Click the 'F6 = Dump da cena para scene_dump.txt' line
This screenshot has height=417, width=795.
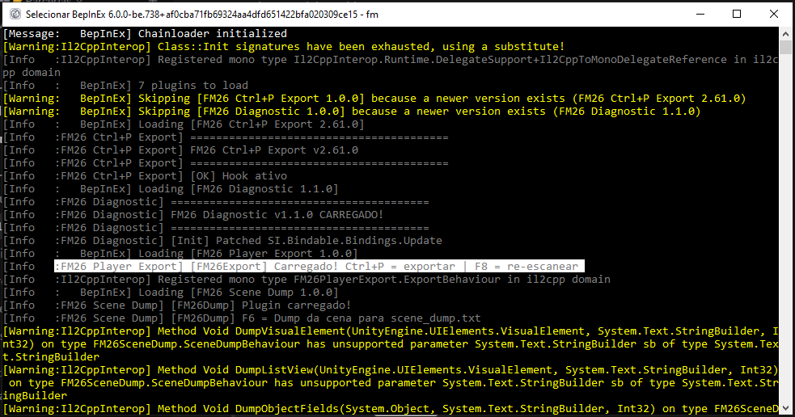click(242, 318)
